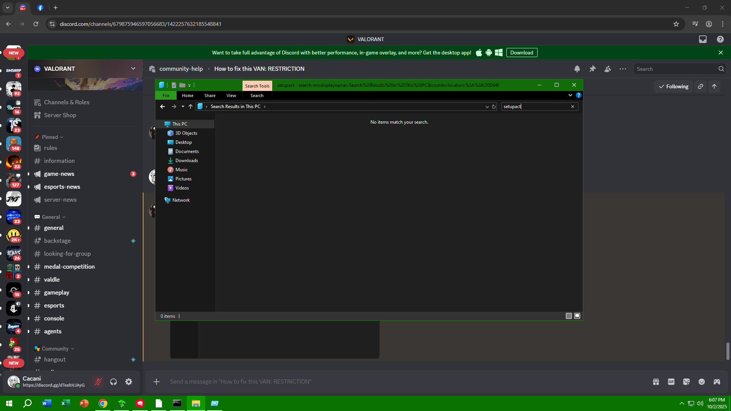The height and width of the screenshot is (411, 731).
Task: Open Discord user settings gear
Action: [x=129, y=382]
